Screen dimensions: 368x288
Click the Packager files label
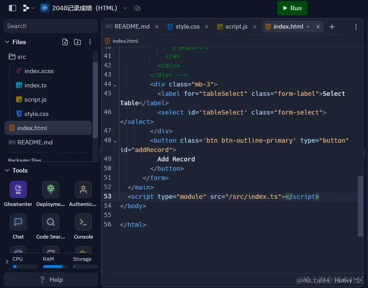(25, 160)
